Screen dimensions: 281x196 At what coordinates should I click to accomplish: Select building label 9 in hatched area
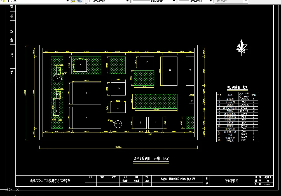pos(81,65)
